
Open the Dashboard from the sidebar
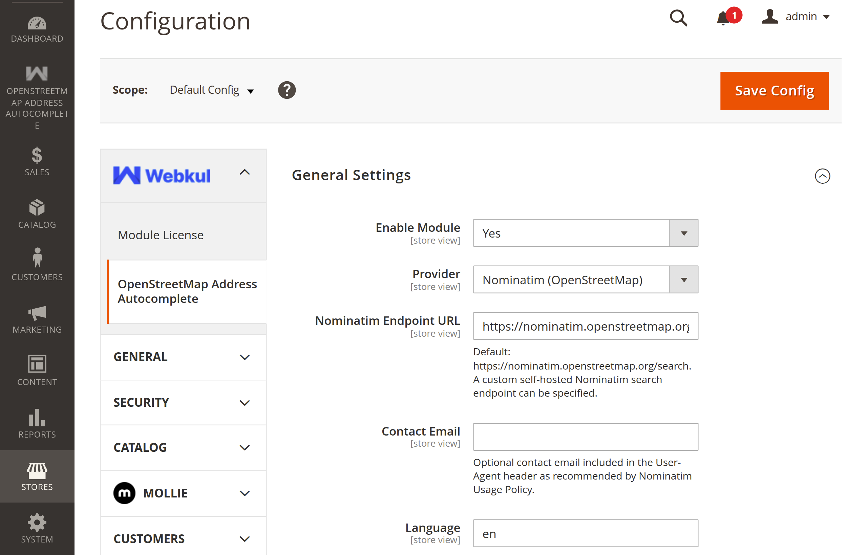(37, 29)
